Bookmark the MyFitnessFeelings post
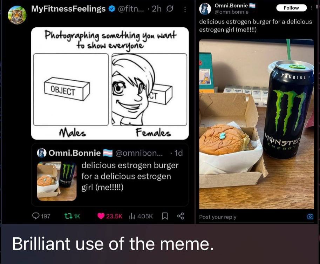The height and width of the screenshot is (264, 320). (x=165, y=216)
